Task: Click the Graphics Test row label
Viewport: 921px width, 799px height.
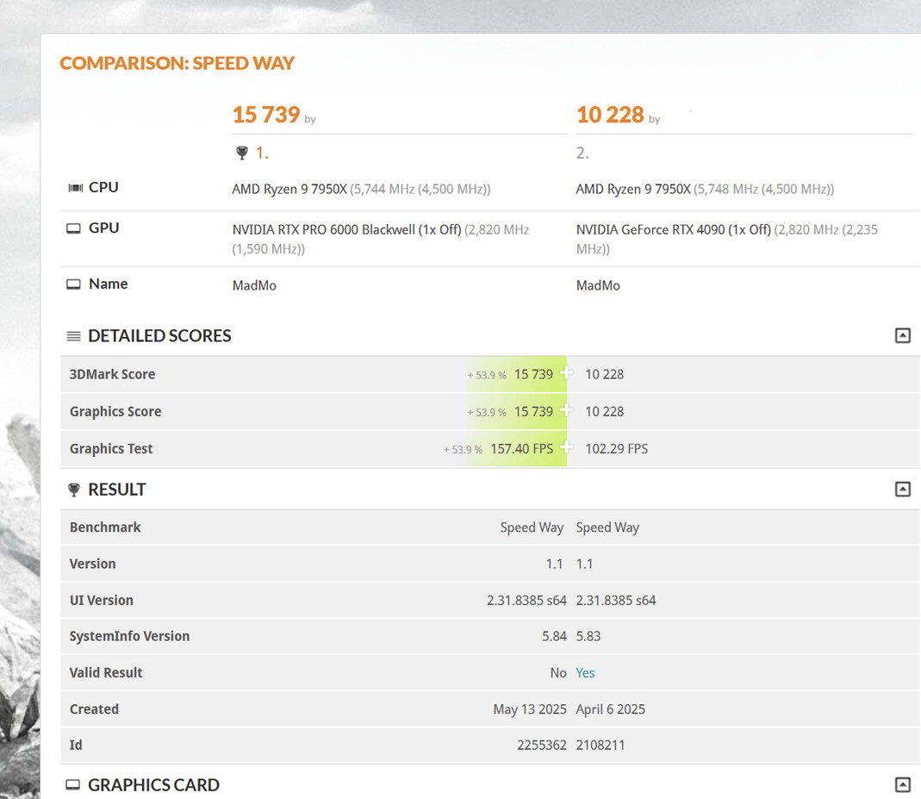Action: [111, 449]
